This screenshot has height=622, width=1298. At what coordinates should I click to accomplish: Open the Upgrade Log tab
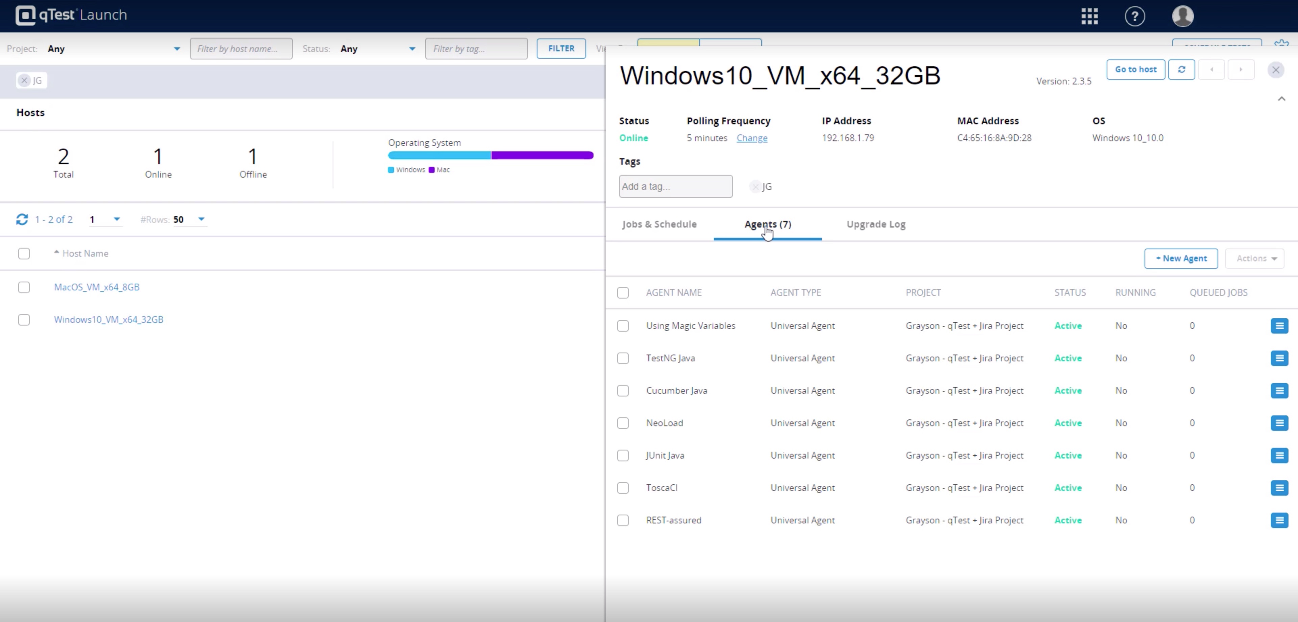(x=876, y=225)
